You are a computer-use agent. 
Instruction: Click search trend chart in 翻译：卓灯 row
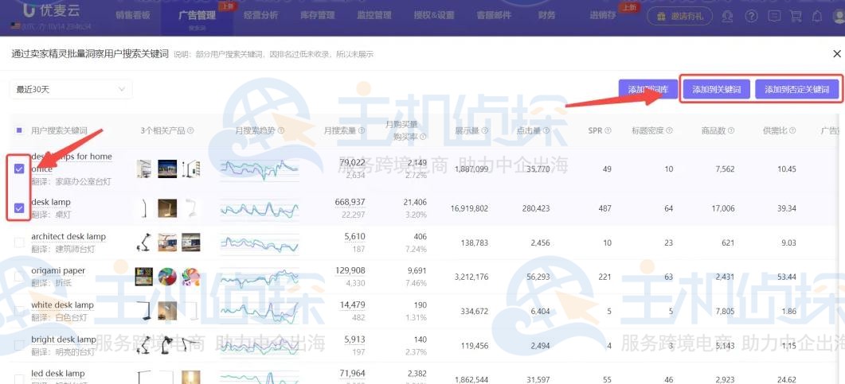259,208
